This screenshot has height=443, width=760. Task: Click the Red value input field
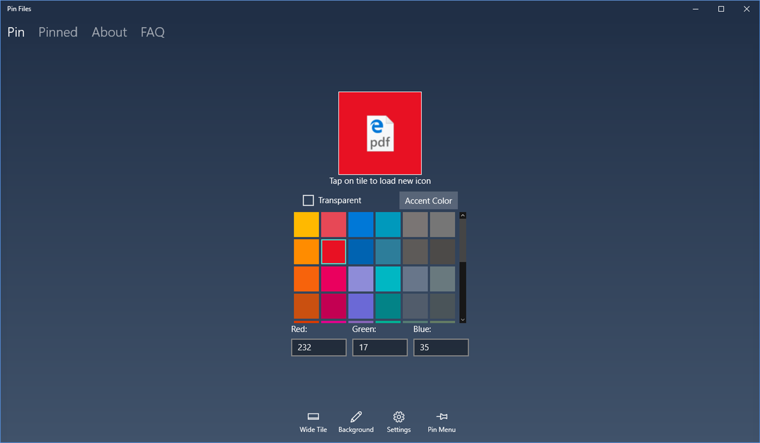[x=318, y=347]
